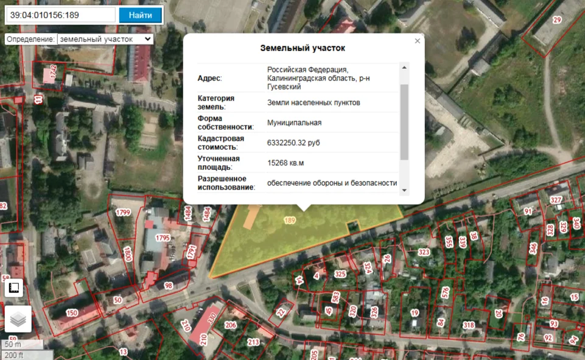The height and width of the screenshot is (360, 585).
Task: Click the Найти search button
Action: [140, 15]
